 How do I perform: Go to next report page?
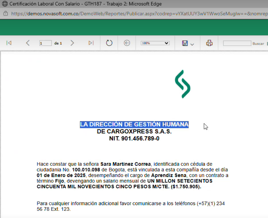pos(72,43)
